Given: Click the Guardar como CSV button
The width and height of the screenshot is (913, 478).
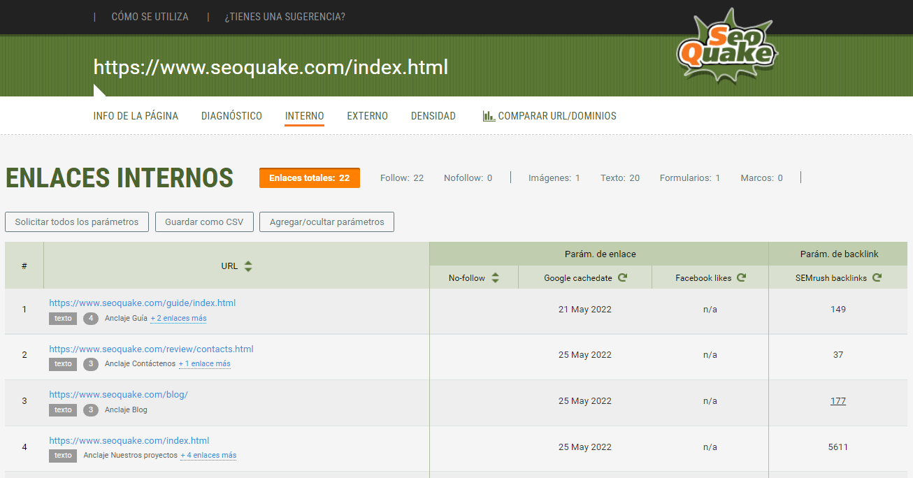Looking at the screenshot, I should click(204, 222).
